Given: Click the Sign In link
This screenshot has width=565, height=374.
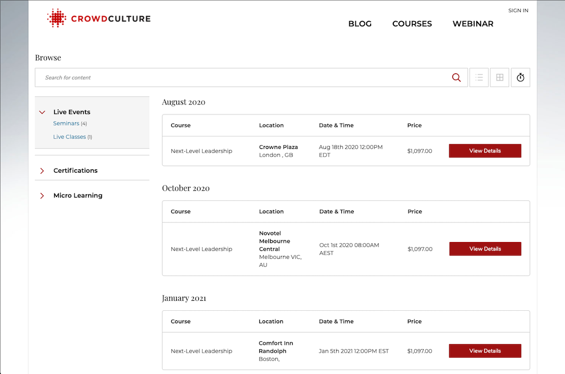Looking at the screenshot, I should 518,10.
